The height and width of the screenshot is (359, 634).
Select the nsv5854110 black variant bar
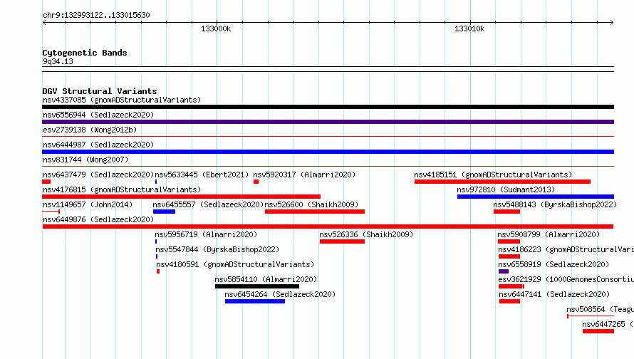257,286
